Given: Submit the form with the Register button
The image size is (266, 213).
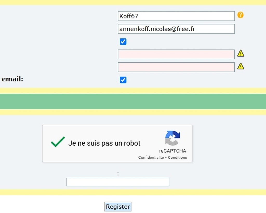Looking at the screenshot, I should pyautogui.click(x=118, y=206).
